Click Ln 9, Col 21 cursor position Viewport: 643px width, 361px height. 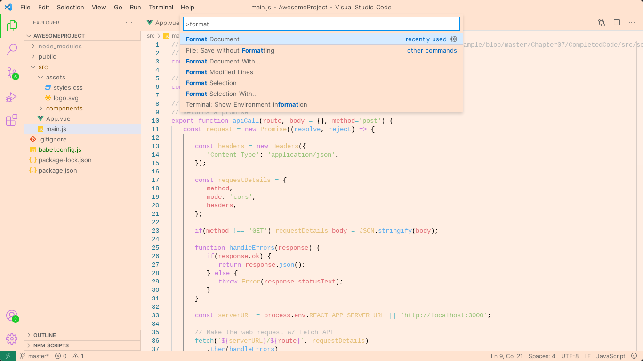point(507,356)
